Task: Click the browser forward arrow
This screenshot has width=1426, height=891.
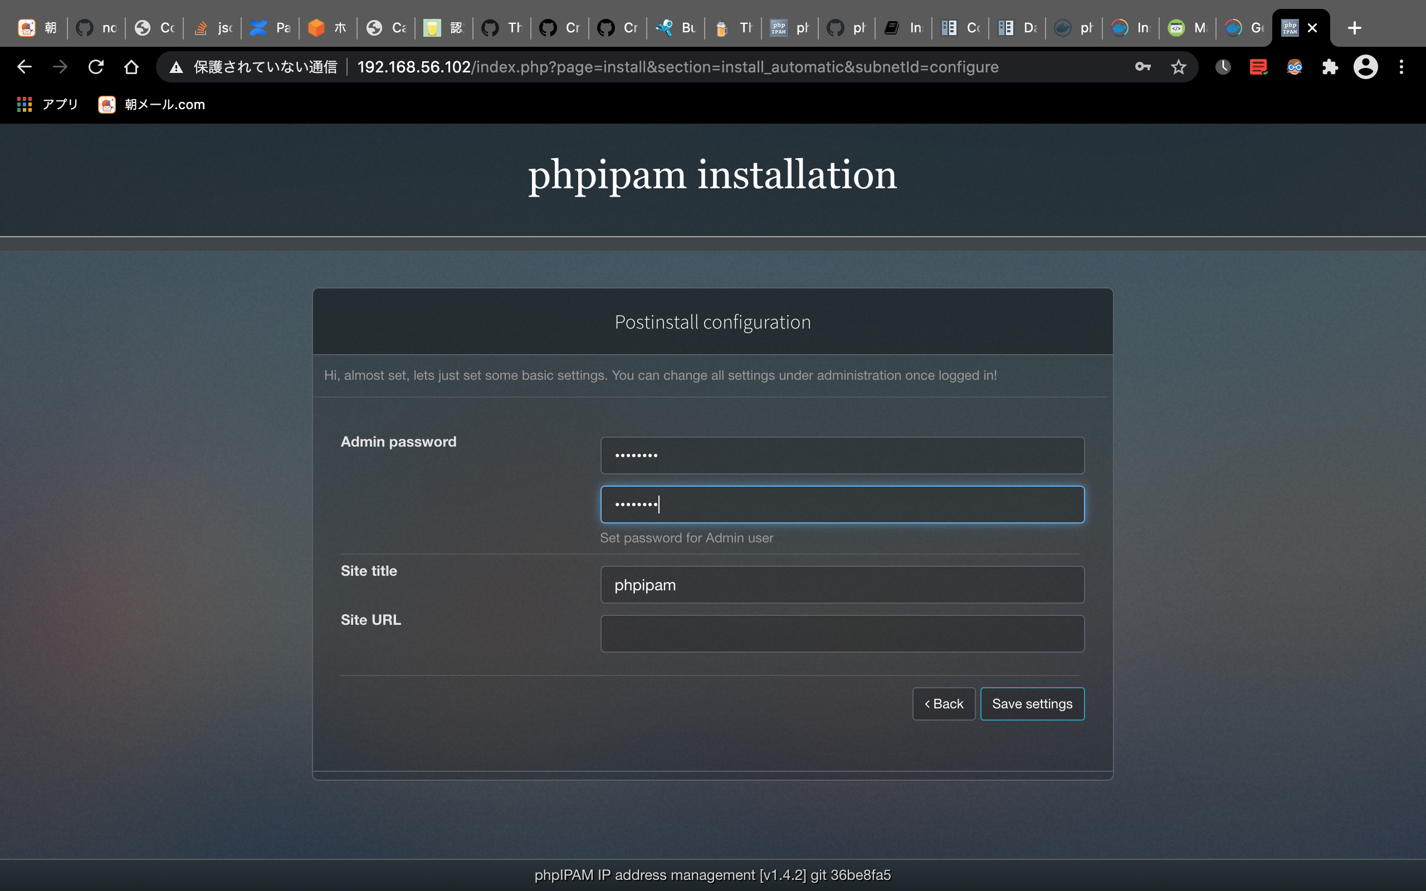Action: [60, 67]
